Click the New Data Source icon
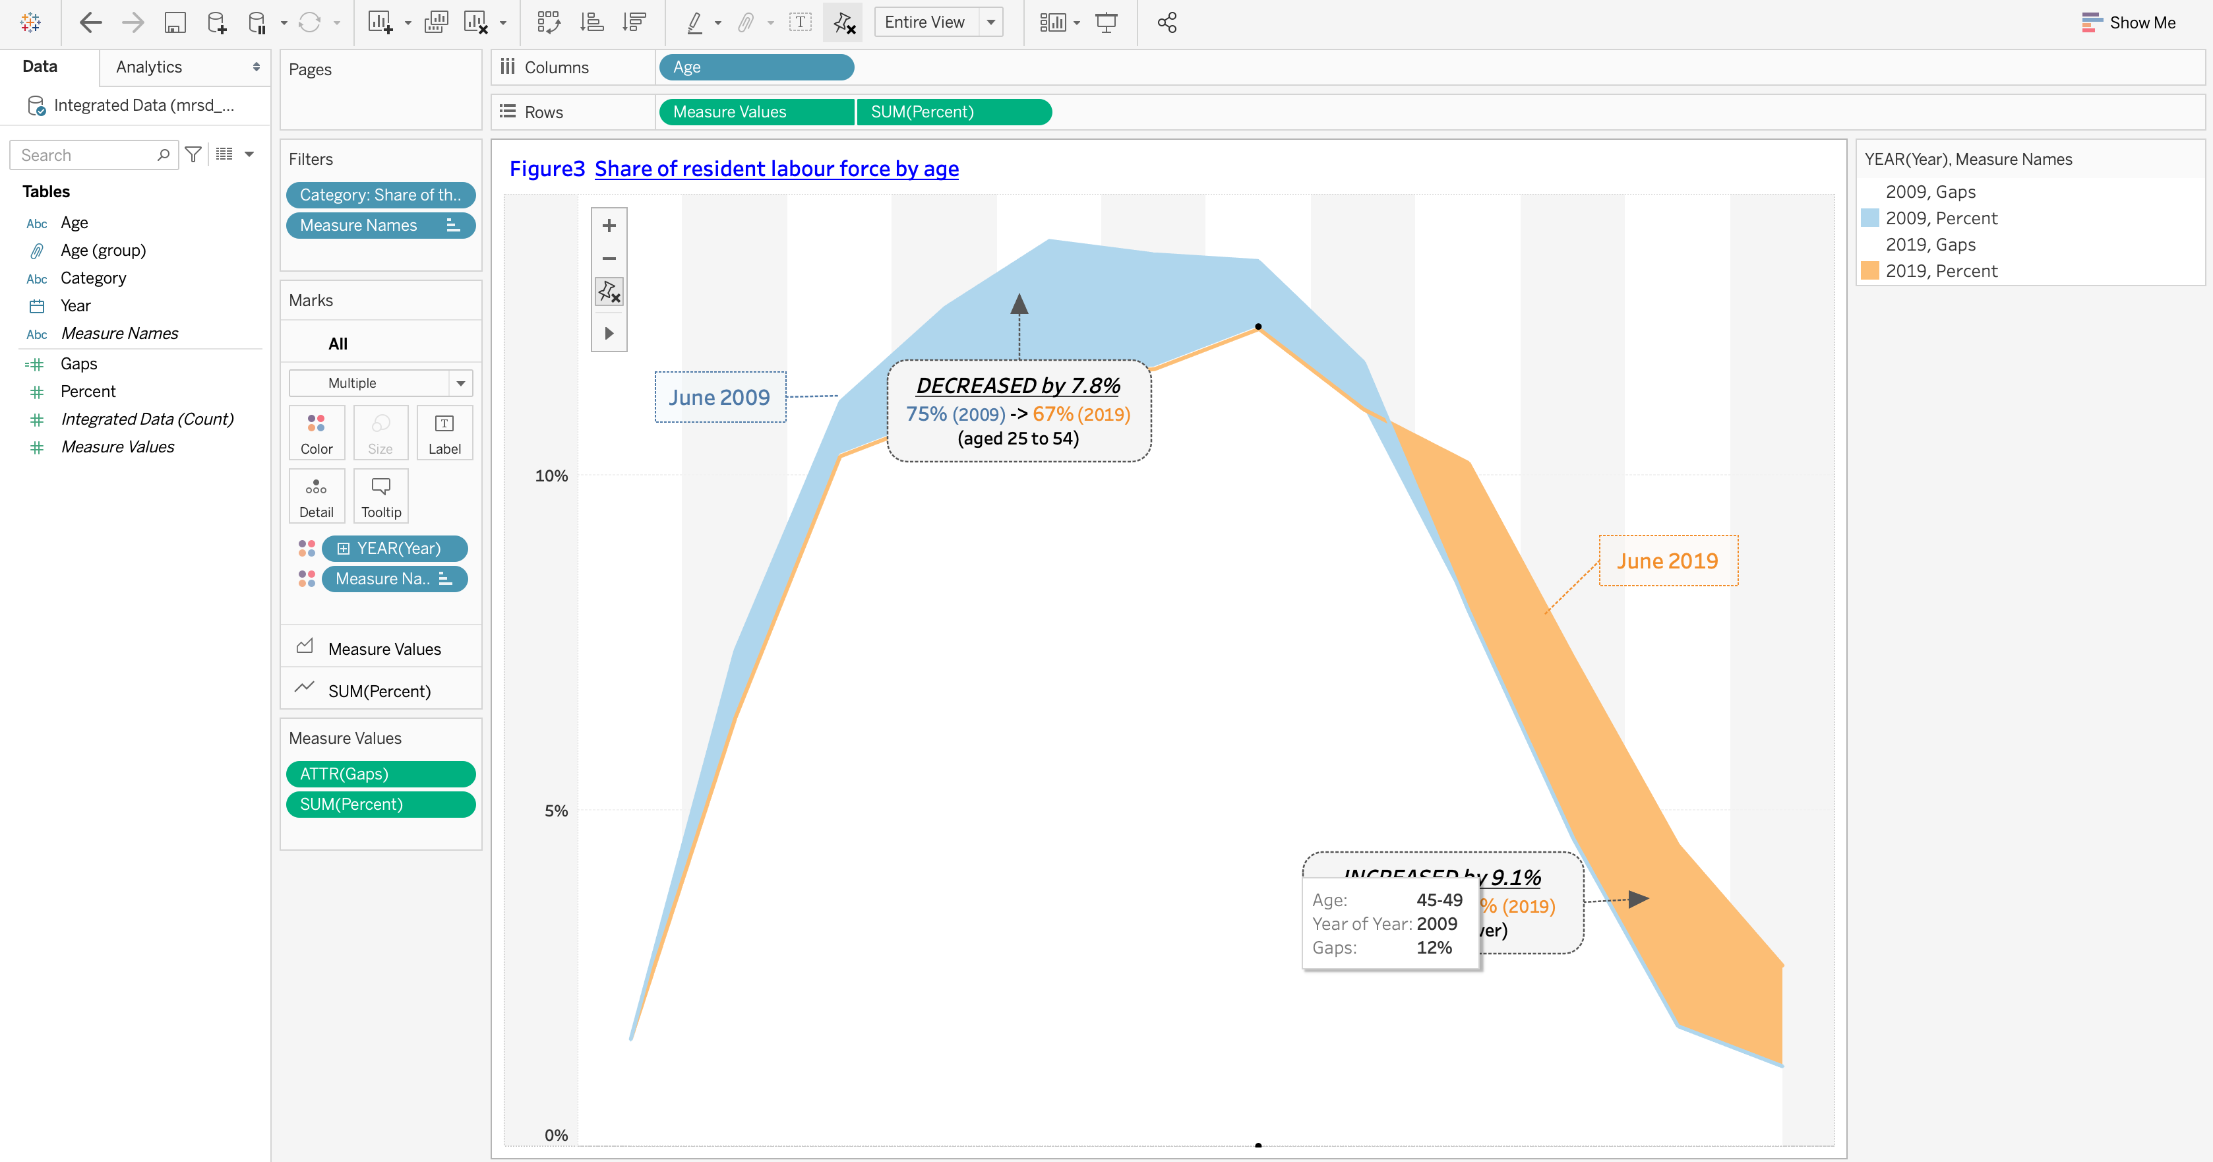The height and width of the screenshot is (1162, 2213). point(216,22)
